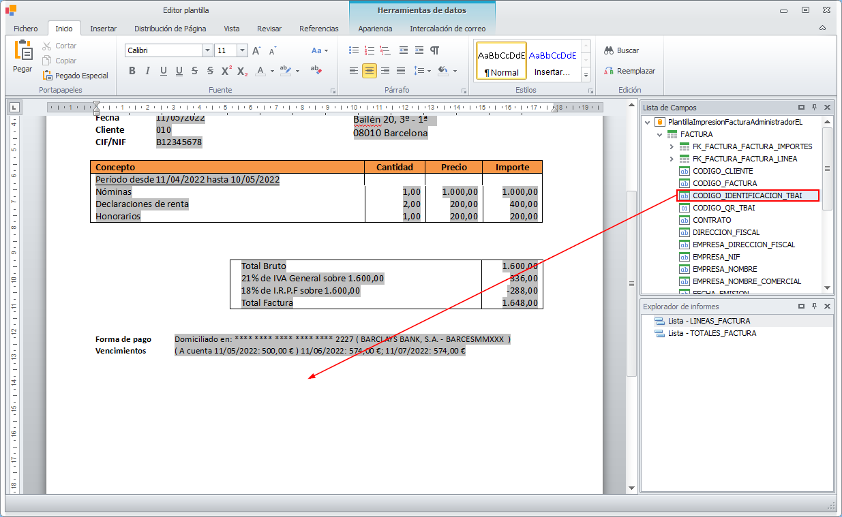Click the Pegado Especial button
This screenshot has width=842, height=517.
[x=75, y=76]
